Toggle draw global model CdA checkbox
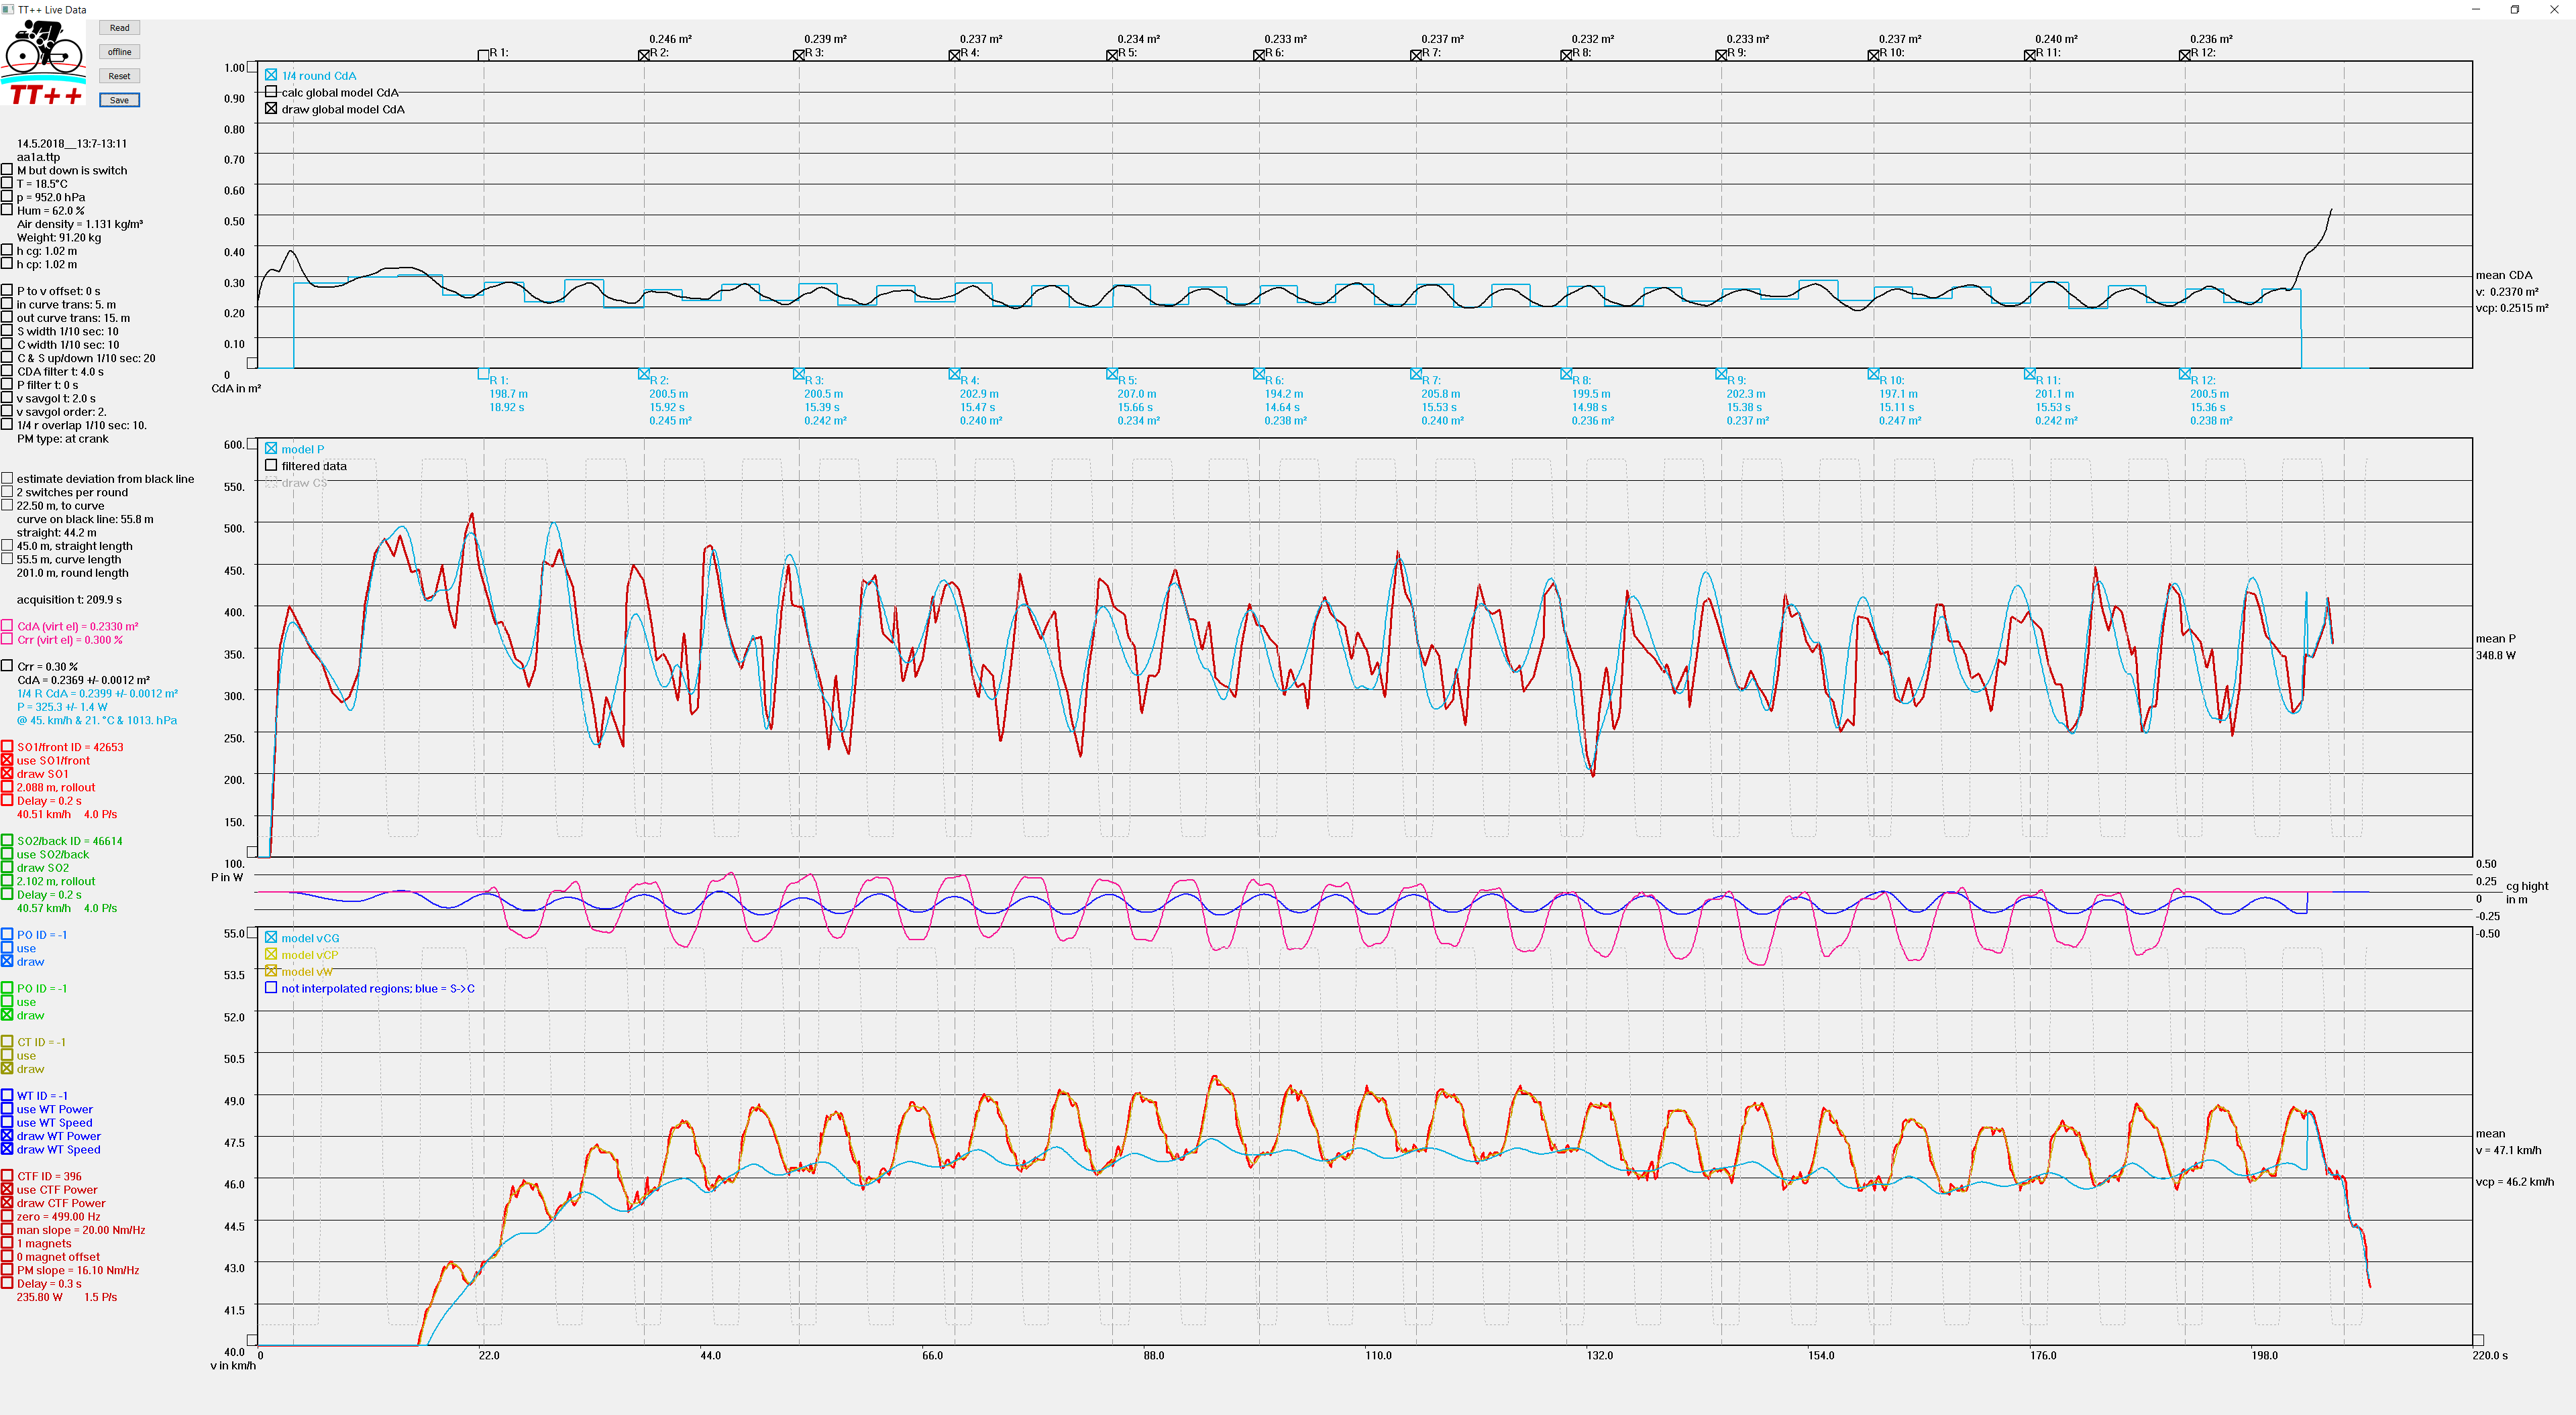Screen dimensions: 2576x1415 (271, 109)
